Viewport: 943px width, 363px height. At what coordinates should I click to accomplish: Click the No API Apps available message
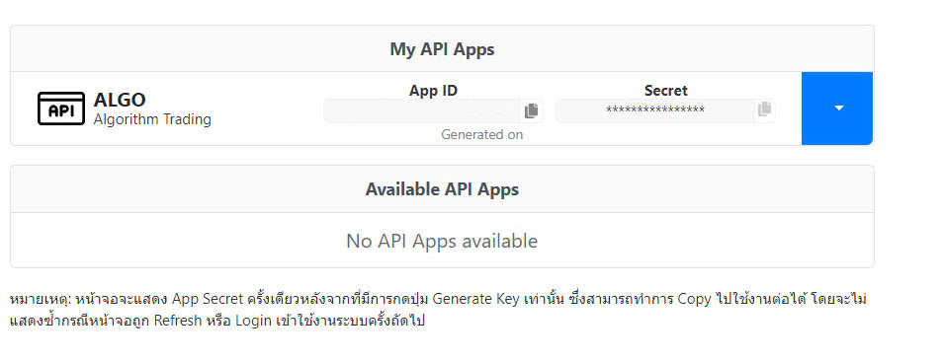[x=442, y=242]
